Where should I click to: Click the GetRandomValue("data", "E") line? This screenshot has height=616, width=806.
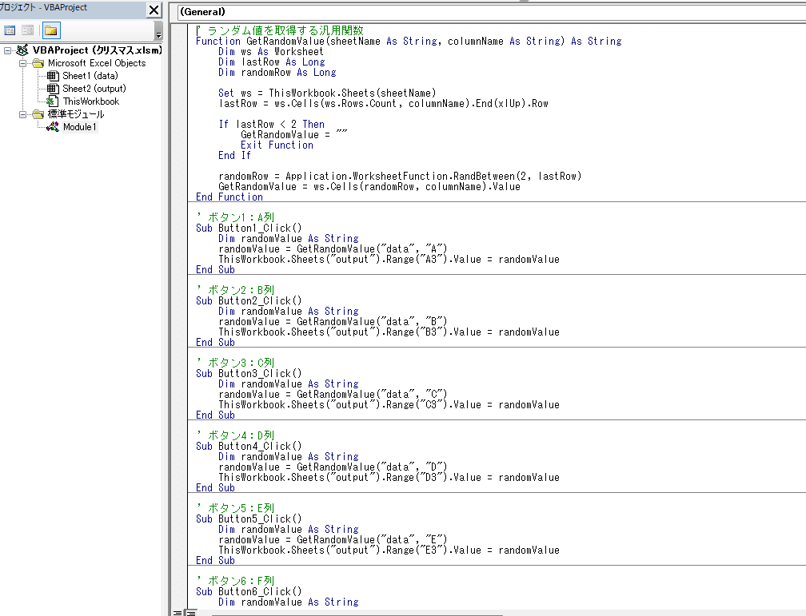pos(333,540)
